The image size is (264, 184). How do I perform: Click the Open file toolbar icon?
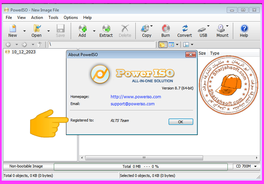tap(37, 28)
